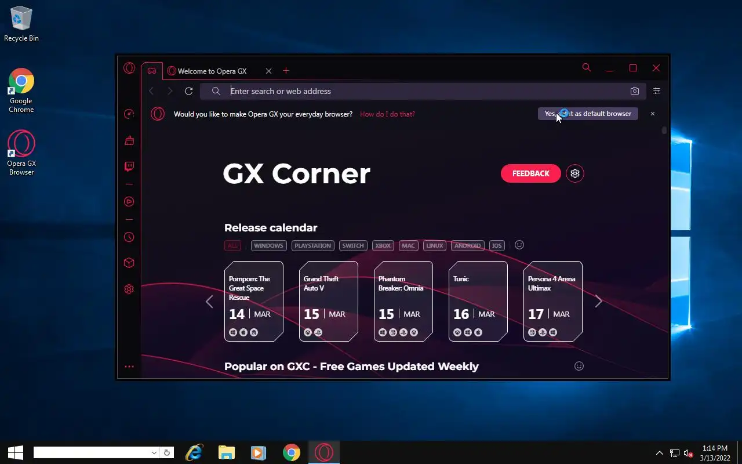The width and height of the screenshot is (742, 464).
Task: Click the Release calendar heading
Action: click(x=271, y=228)
